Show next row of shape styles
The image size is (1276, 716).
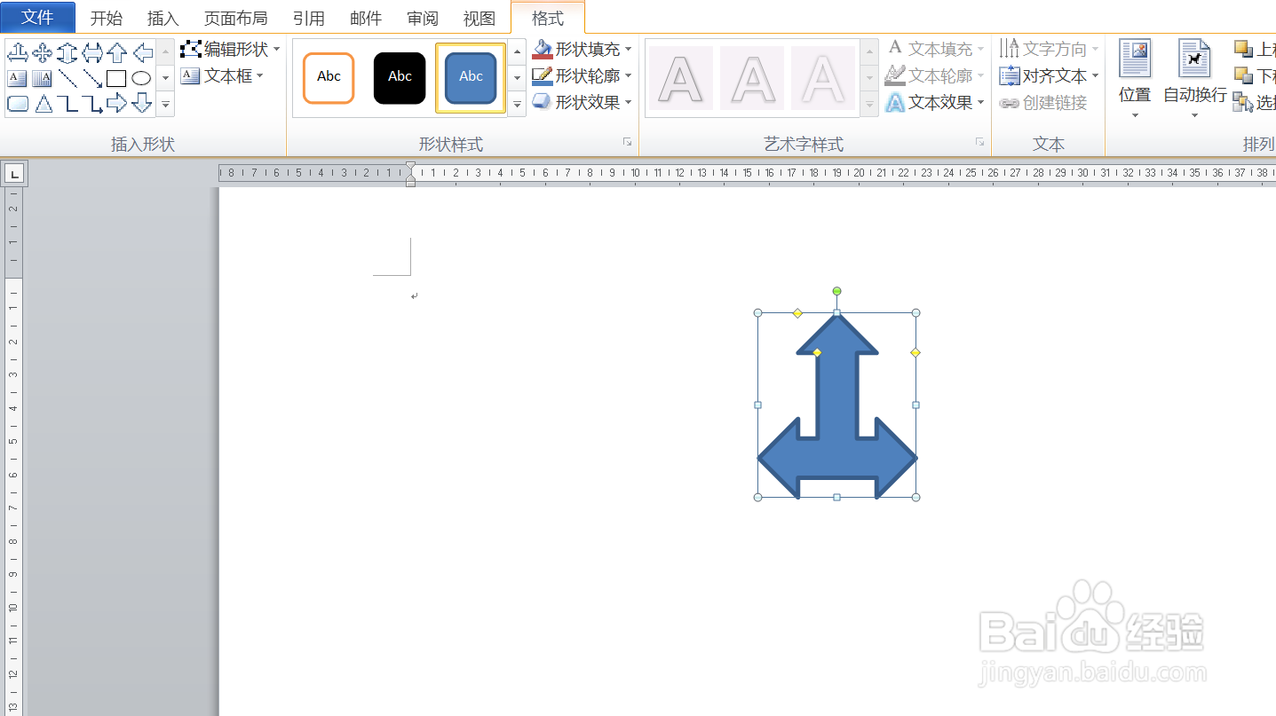click(517, 78)
